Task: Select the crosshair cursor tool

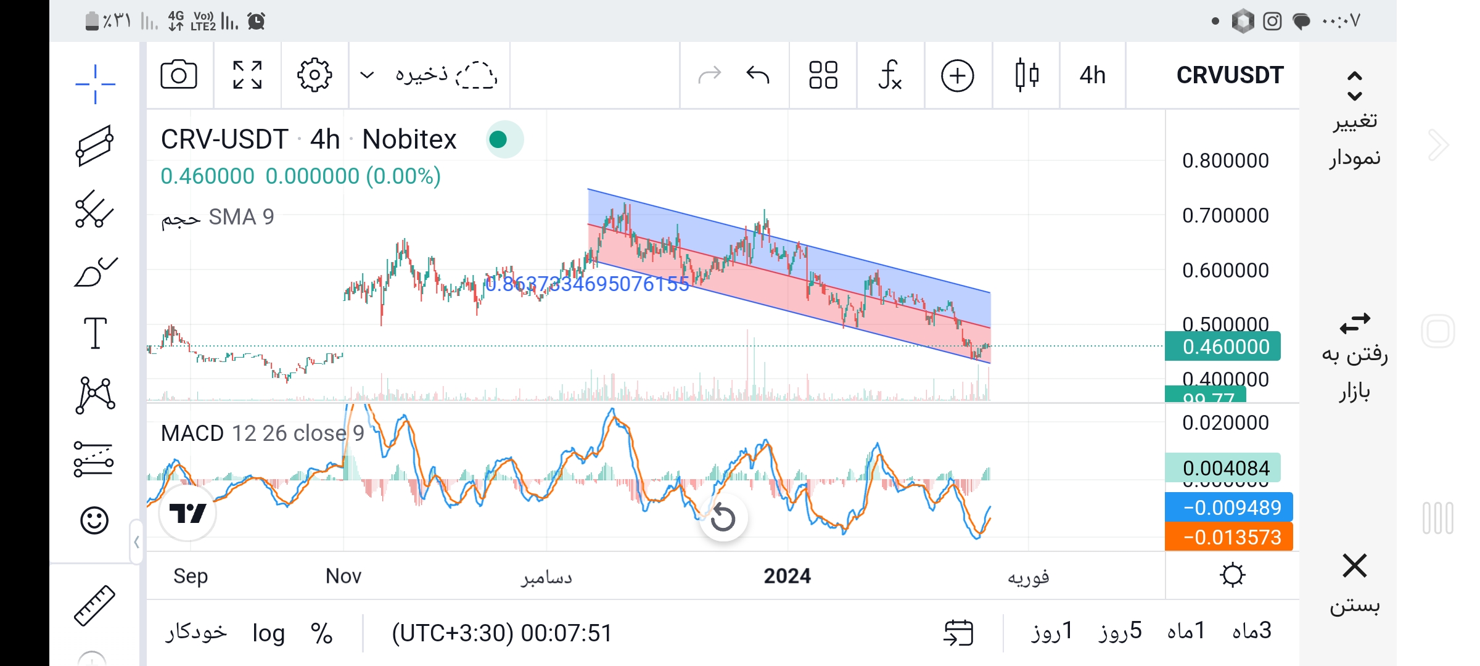Action: 95,84
